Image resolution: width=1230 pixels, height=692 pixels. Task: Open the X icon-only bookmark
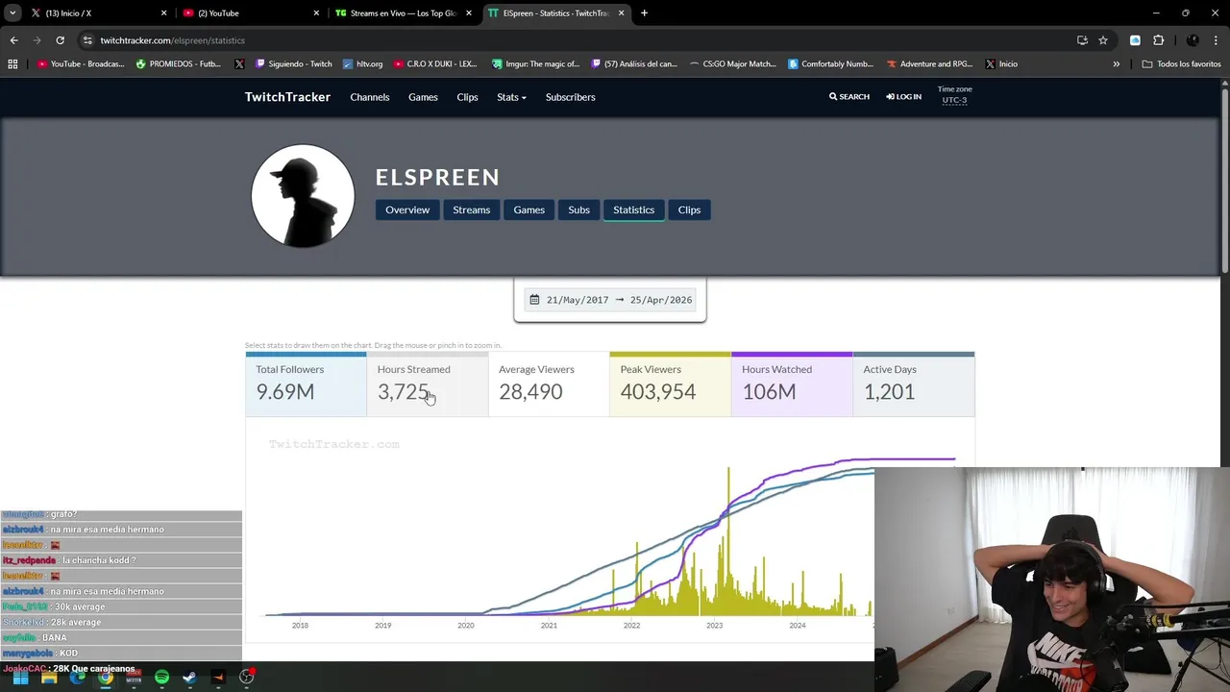tap(239, 64)
